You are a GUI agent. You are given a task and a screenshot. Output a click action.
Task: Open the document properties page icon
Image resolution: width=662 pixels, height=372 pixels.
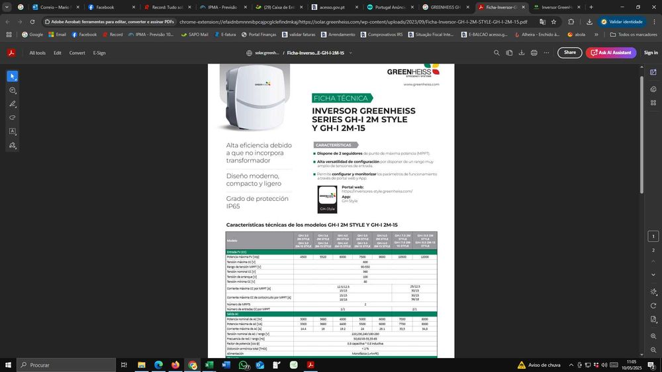[653, 319]
